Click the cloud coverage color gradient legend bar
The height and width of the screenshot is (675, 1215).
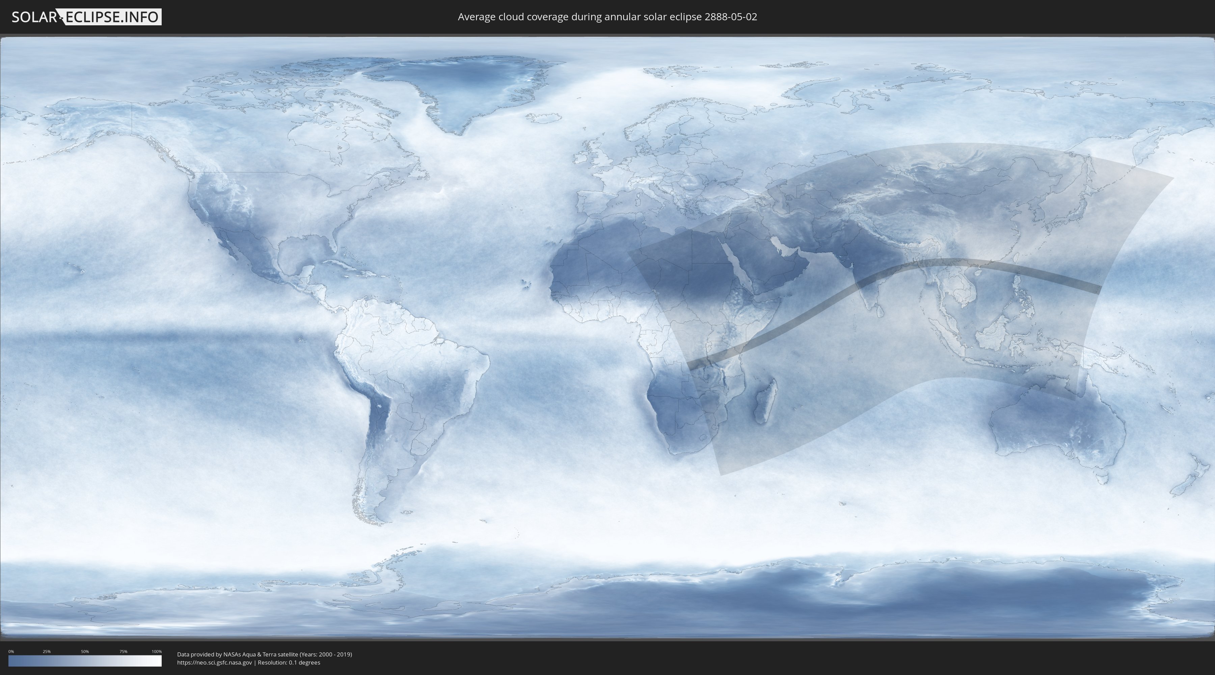[85, 661]
